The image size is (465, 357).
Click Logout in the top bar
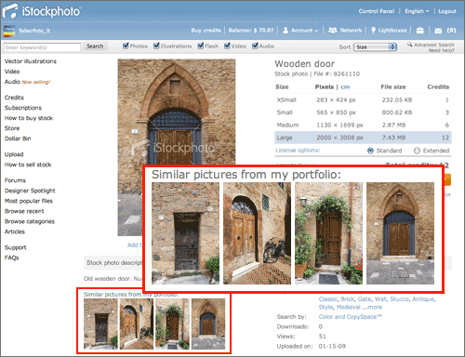[447, 11]
